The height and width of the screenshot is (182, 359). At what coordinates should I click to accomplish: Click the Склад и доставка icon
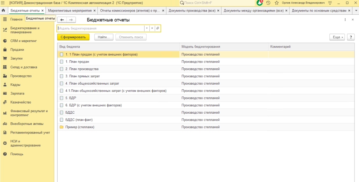coord(5,67)
